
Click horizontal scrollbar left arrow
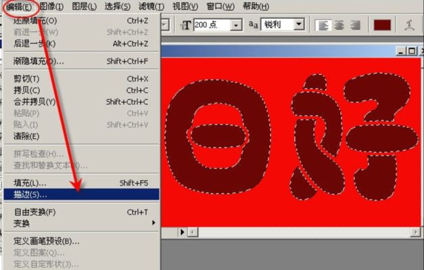coord(193,232)
